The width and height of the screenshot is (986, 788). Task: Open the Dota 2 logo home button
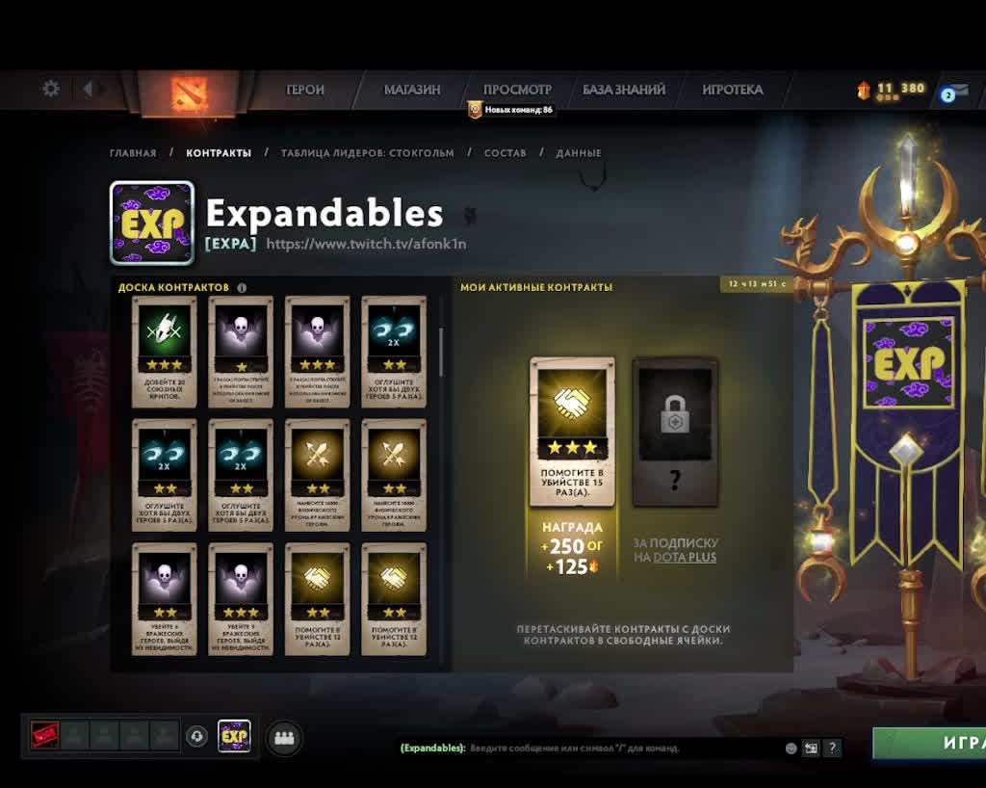(x=188, y=93)
